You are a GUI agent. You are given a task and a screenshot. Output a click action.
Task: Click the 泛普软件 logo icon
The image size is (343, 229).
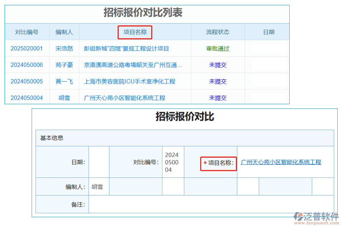coord(300,216)
